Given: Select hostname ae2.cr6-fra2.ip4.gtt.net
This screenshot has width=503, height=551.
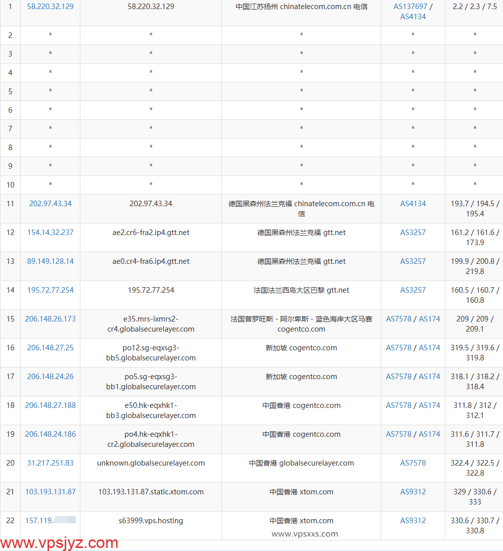Looking at the screenshot, I should point(151,233).
